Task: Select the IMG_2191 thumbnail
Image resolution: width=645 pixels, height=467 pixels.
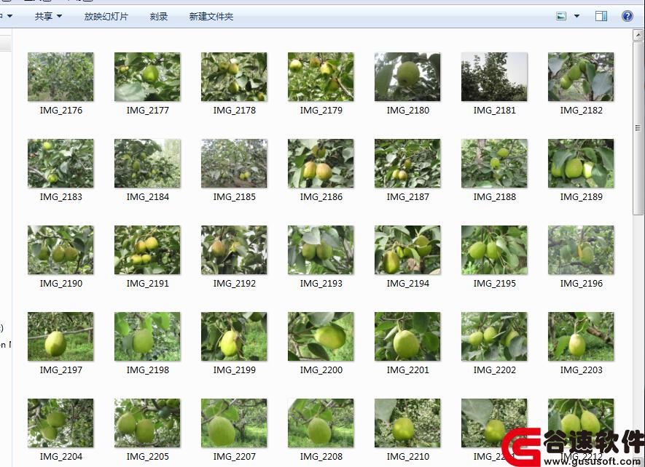Action: [147, 250]
